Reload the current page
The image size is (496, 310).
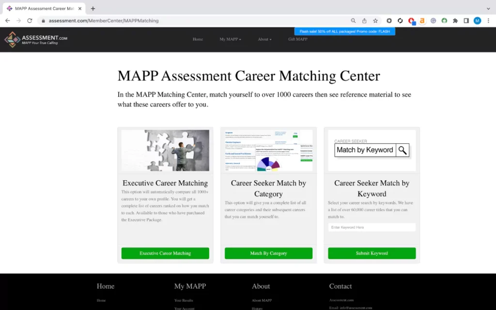point(30,20)
